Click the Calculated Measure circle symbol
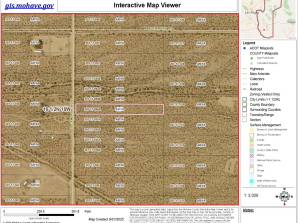298x223 pixels. point(251,63)
